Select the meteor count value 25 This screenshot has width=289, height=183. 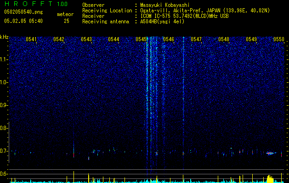coord(67,21)
